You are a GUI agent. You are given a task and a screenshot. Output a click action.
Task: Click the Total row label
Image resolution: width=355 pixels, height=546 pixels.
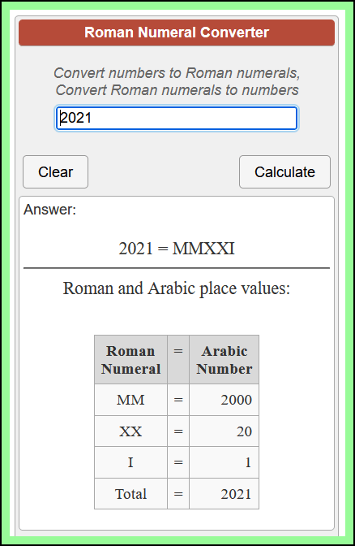[131, 494]
